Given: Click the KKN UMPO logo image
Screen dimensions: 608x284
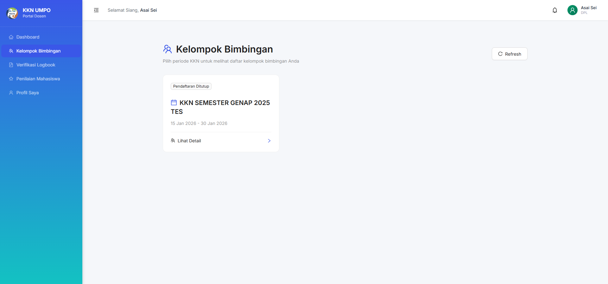Looking at the screenshot, I should coord(12,13).
